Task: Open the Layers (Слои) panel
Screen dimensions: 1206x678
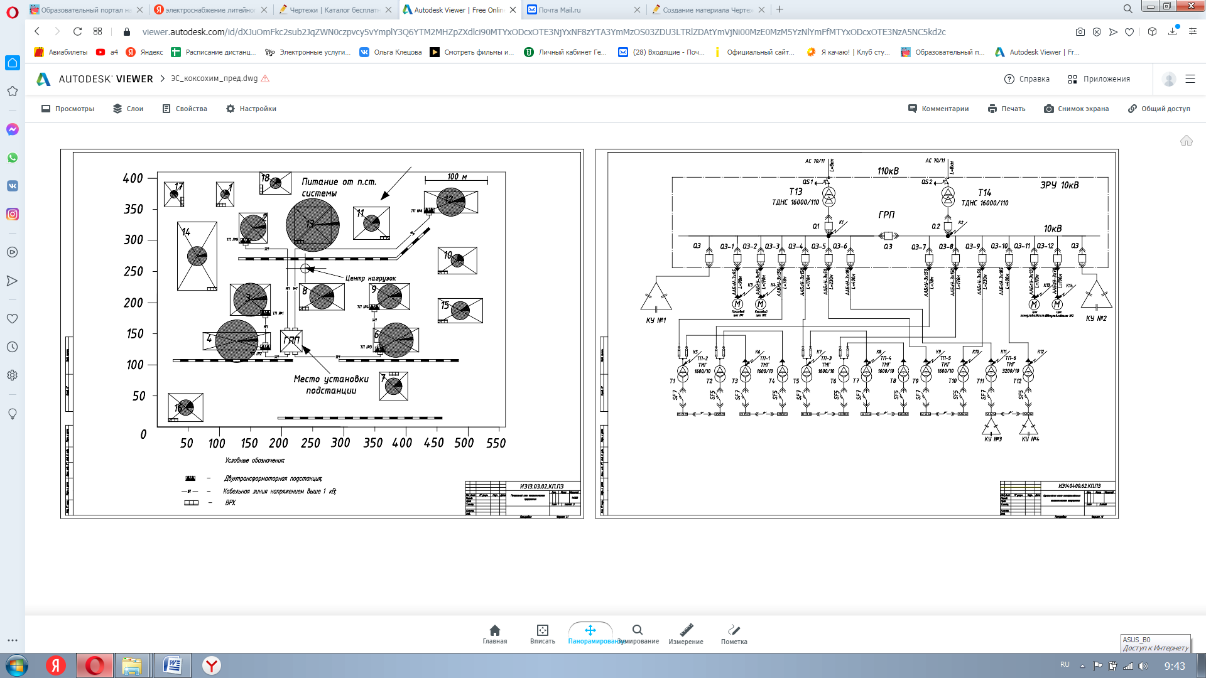Action: tap(128, 109)
